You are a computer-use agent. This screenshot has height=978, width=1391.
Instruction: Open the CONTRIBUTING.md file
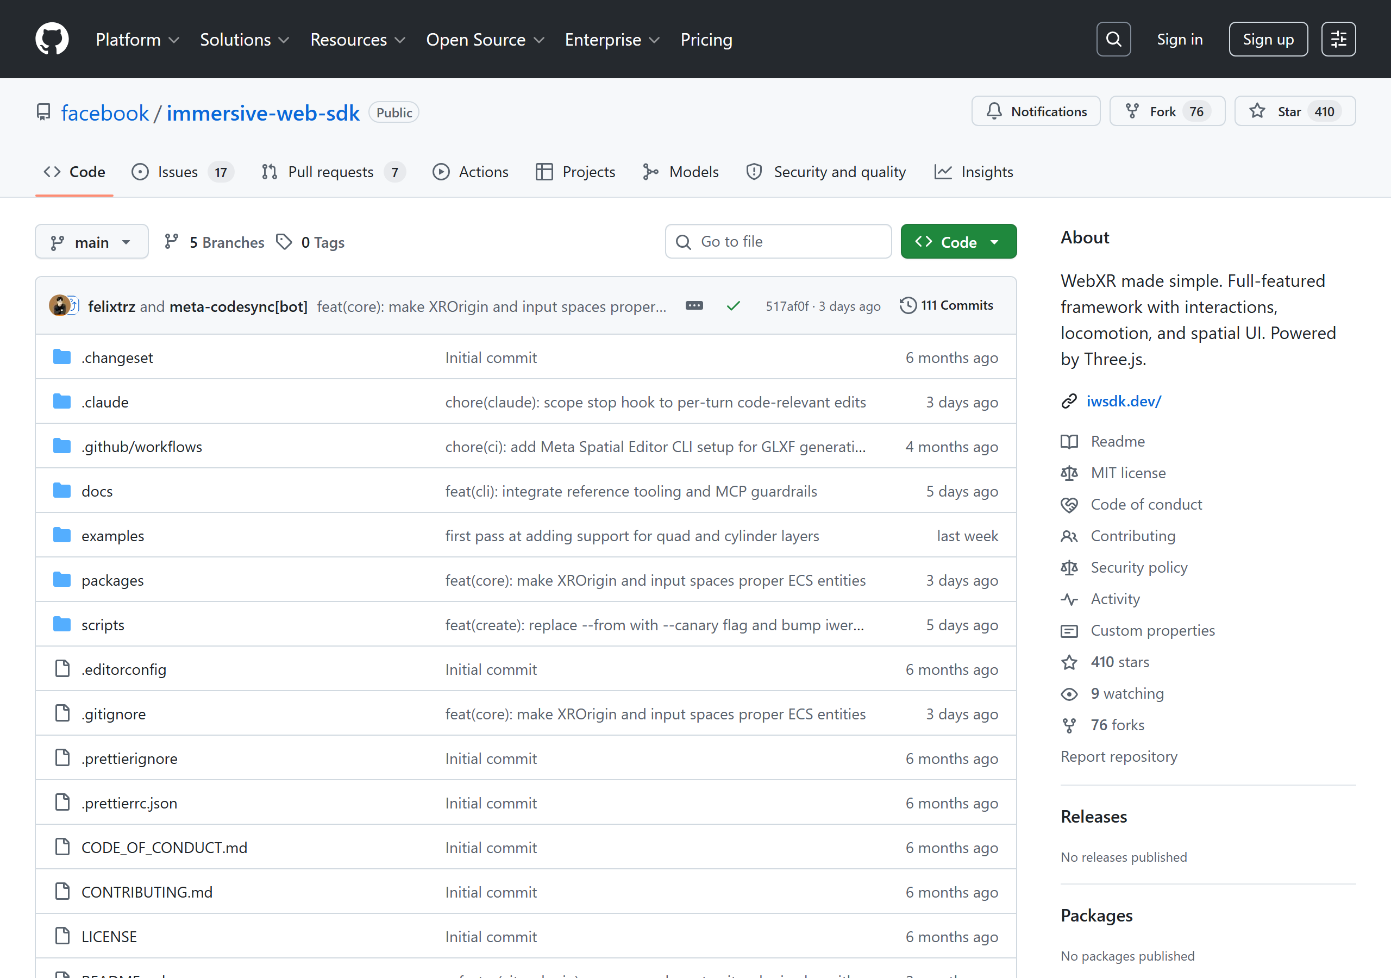(x=147, y=892)
